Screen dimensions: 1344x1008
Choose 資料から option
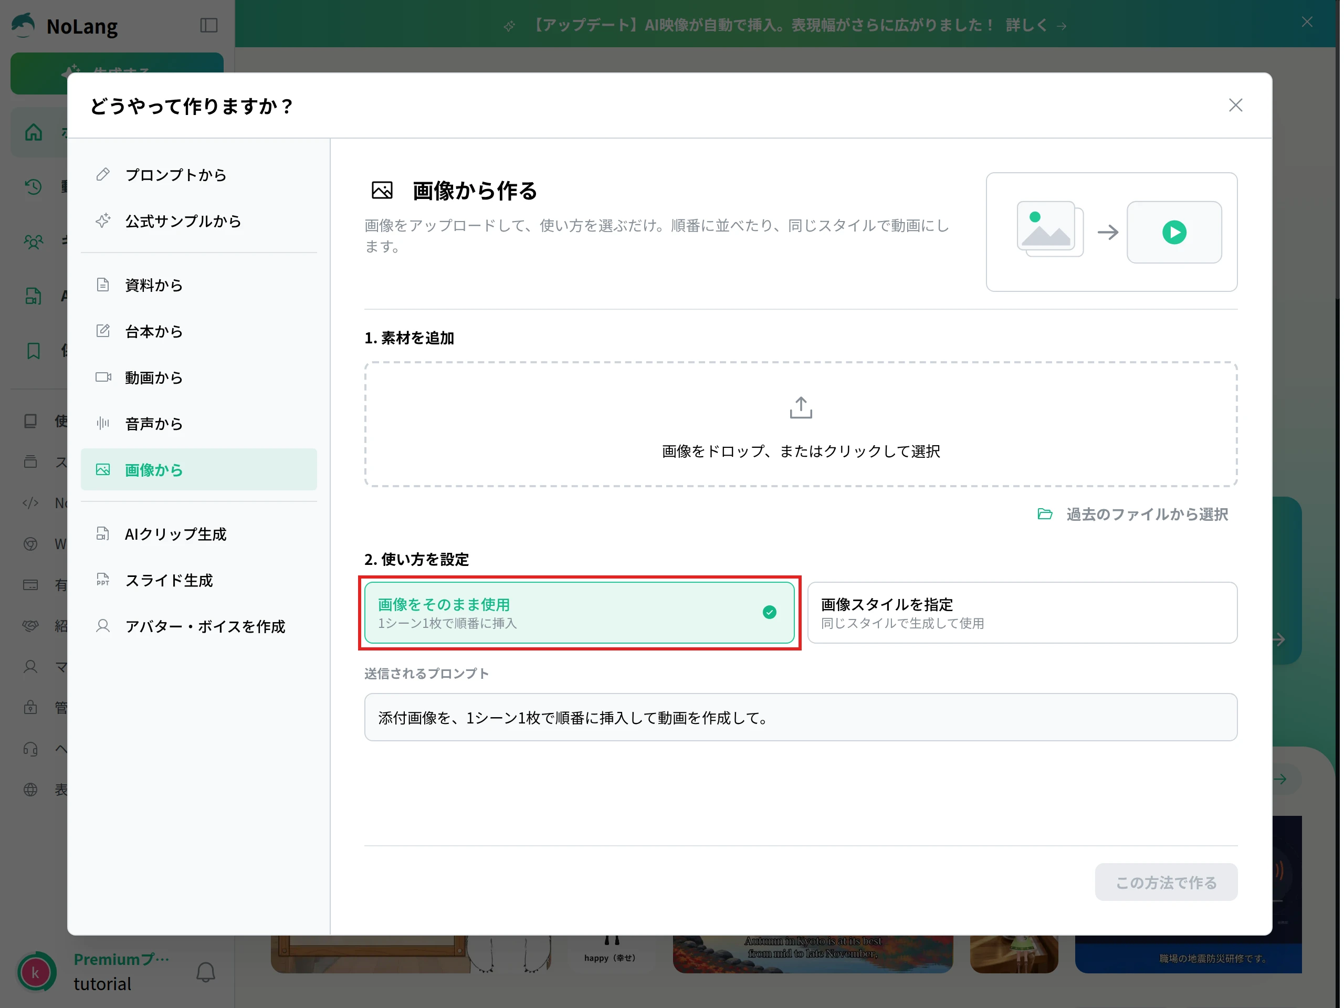click(198, 285)
